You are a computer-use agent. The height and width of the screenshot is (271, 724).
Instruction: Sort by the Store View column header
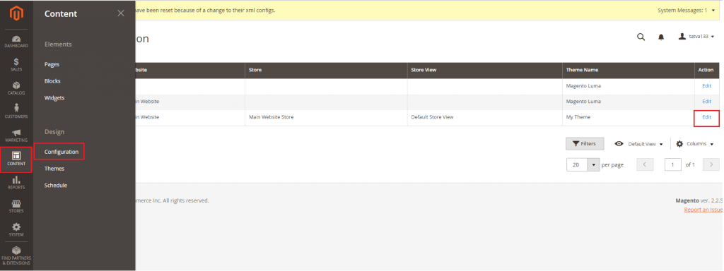point(485,70)
